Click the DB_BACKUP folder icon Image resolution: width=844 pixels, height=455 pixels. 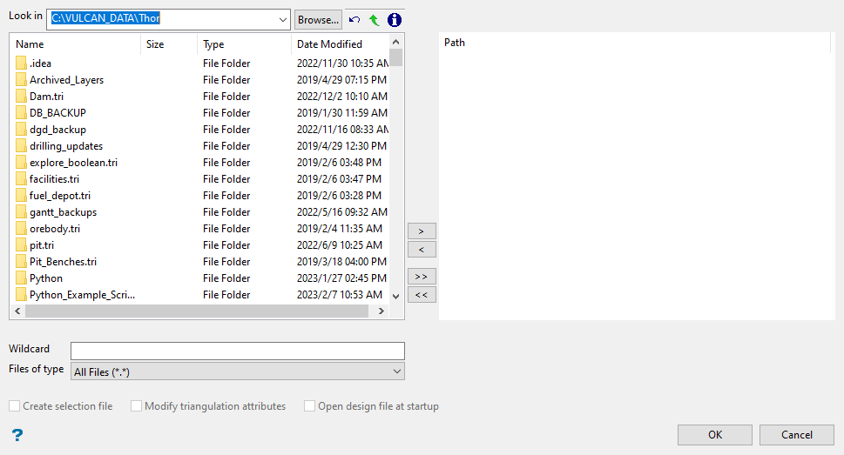21,113
